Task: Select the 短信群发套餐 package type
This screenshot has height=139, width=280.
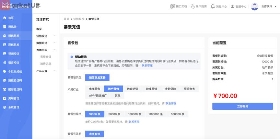Action: 97,77
